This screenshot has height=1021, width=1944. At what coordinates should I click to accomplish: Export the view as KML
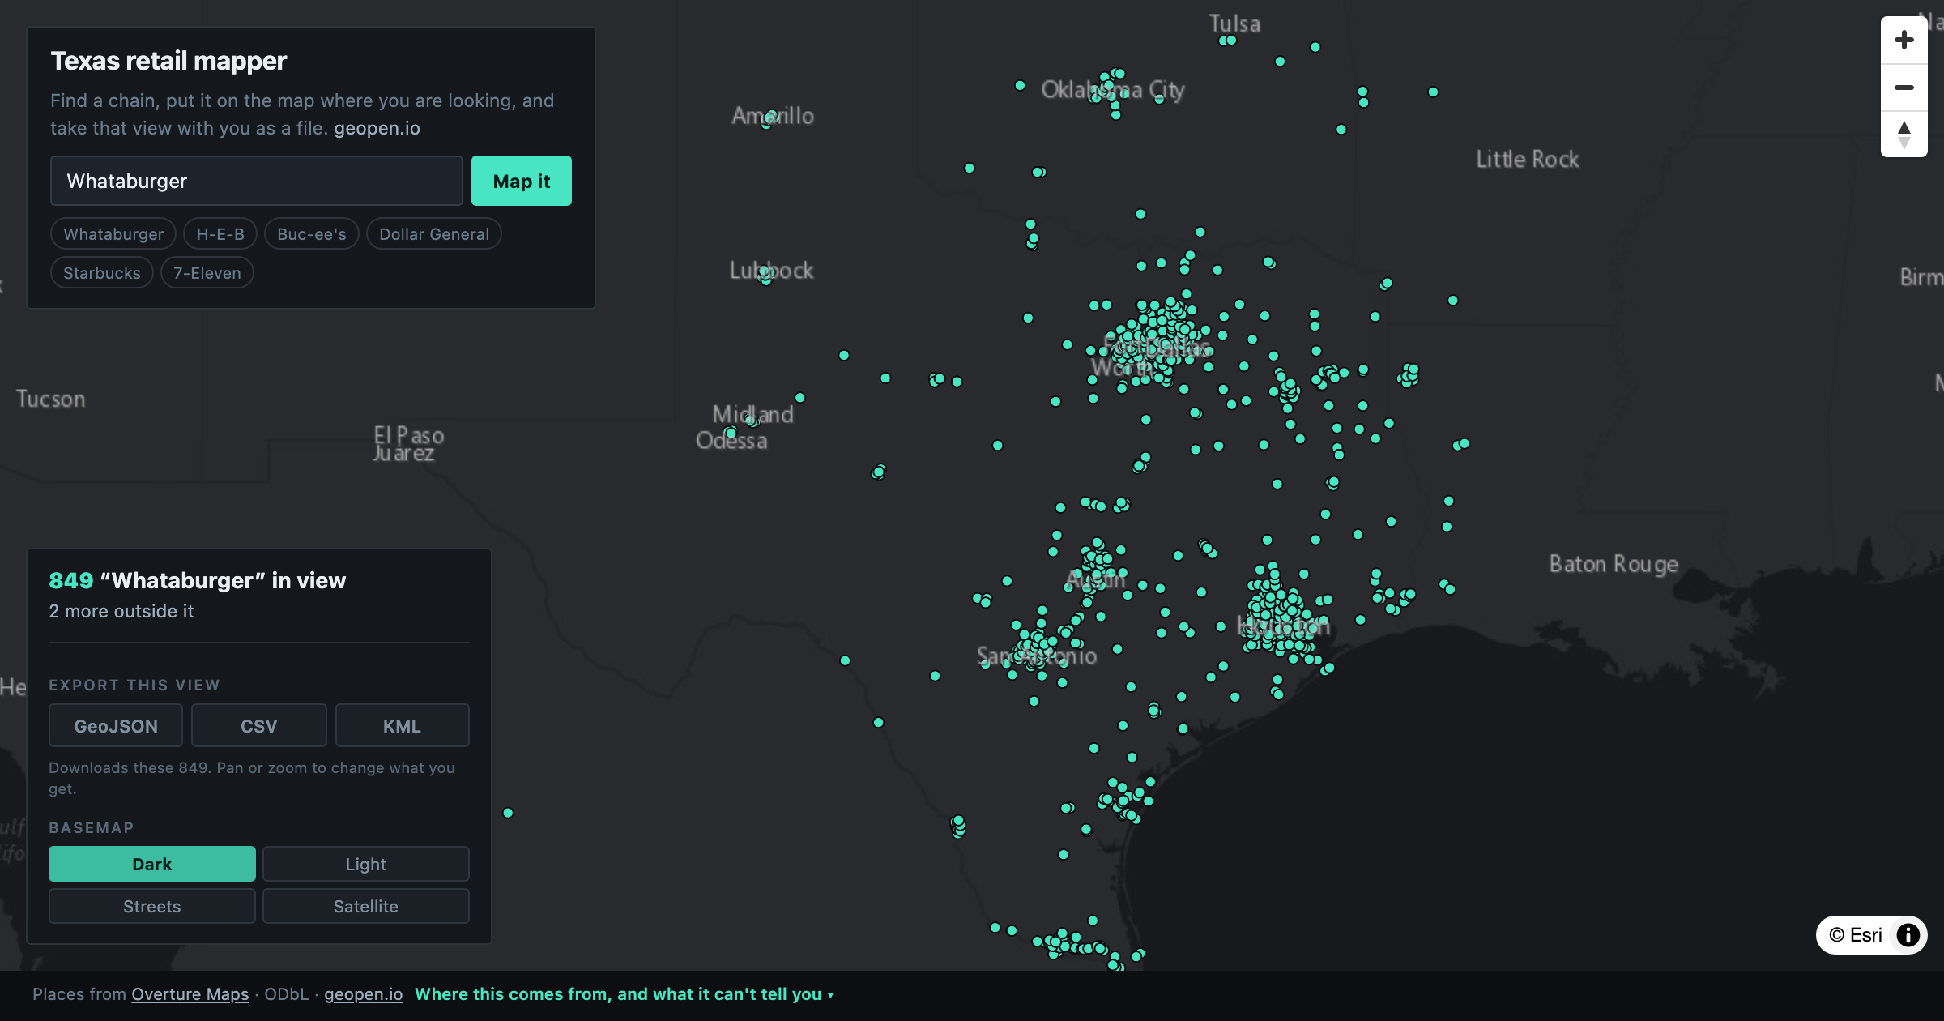point(403,725)
